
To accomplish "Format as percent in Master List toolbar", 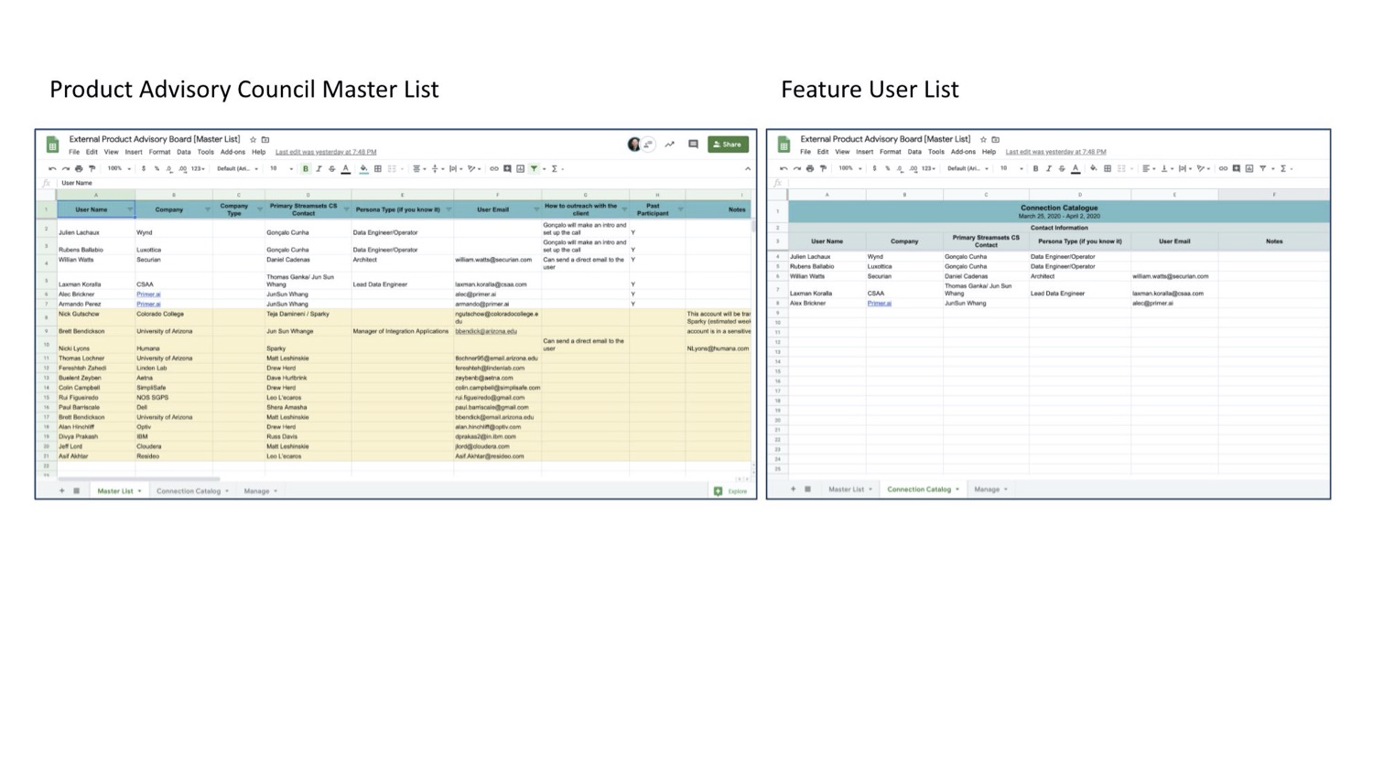I will [157, 168].
